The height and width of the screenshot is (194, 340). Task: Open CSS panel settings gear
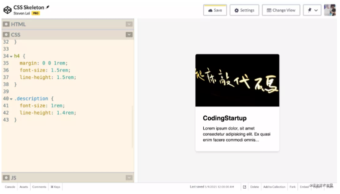pos(6,34)
